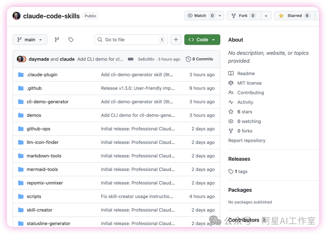326x234 pixels.
Task: Open the statusline-generator folder name
Action: click(x=48, y=223)
